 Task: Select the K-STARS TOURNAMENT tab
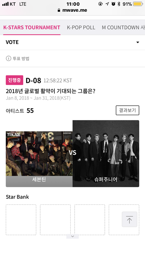coord(32,27)
